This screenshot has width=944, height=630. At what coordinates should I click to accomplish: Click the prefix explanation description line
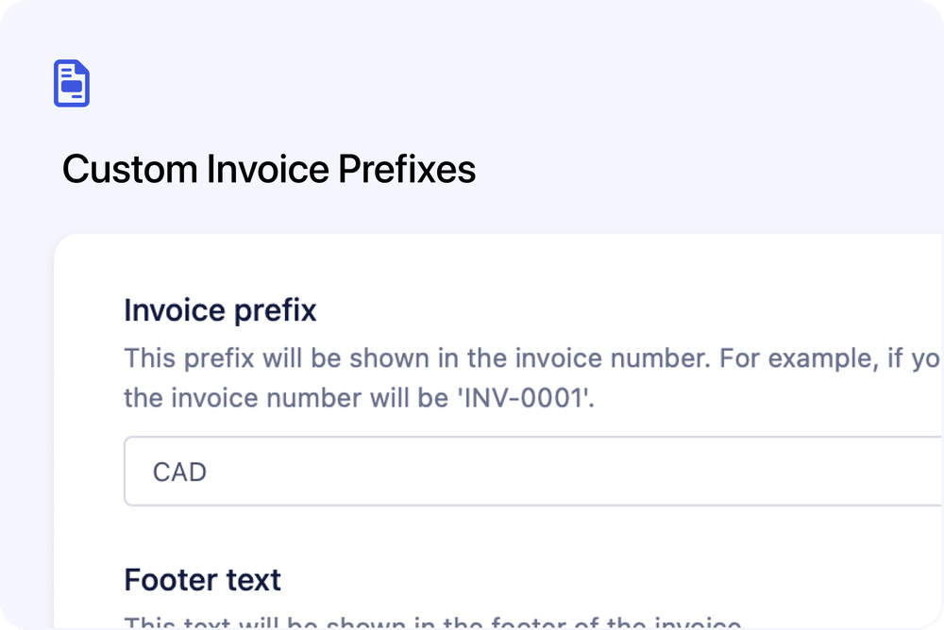click(x=472, y=358)
